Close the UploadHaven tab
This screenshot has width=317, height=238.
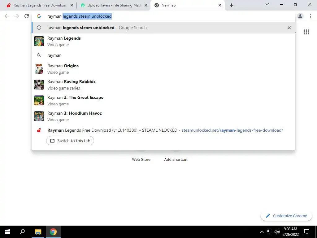(x=146, y=5)
